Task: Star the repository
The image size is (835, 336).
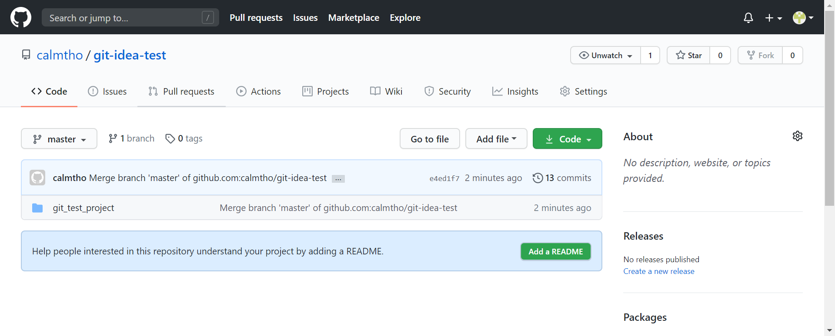Action: point(689,55)
